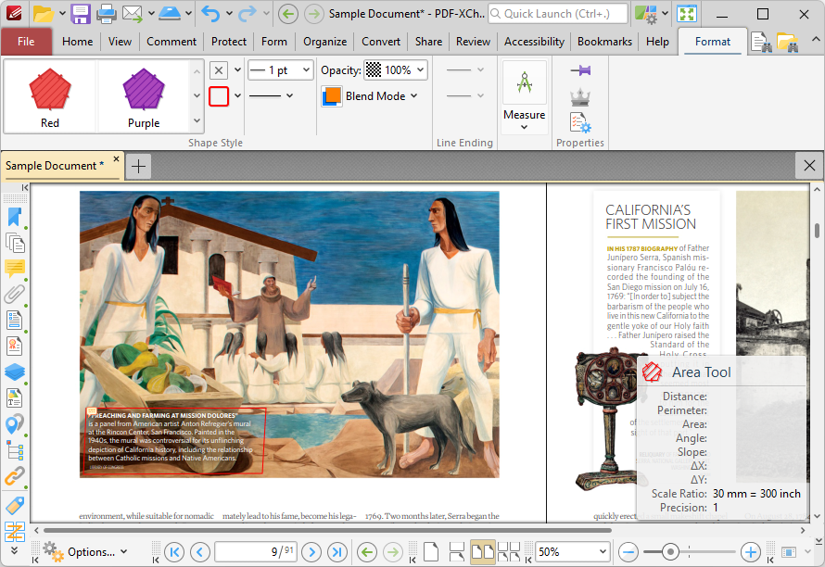This screenshot has width=825, height=567.
Task: Open a file with the folder icon
Action: (x=44, y=14)
